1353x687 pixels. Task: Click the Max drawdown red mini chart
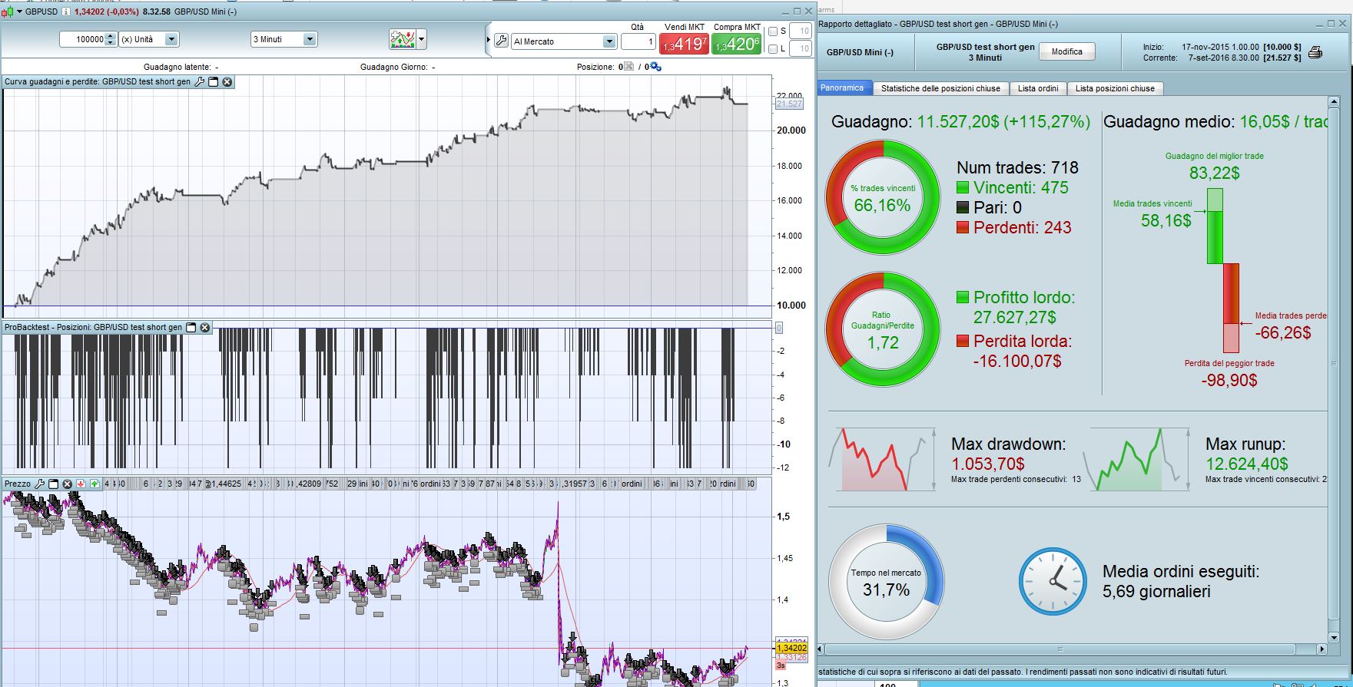[x=881, y=459]
